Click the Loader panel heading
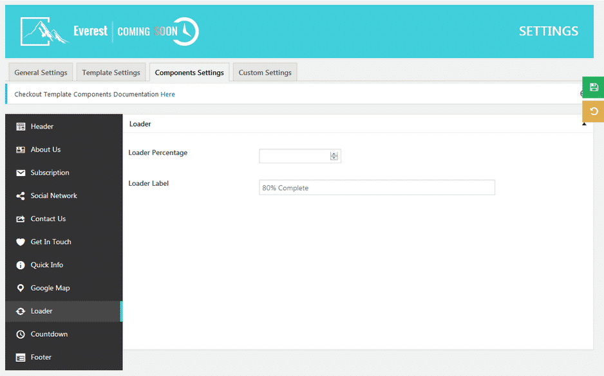The width and height of the screenshot is (604, 376). coord(140,124)
